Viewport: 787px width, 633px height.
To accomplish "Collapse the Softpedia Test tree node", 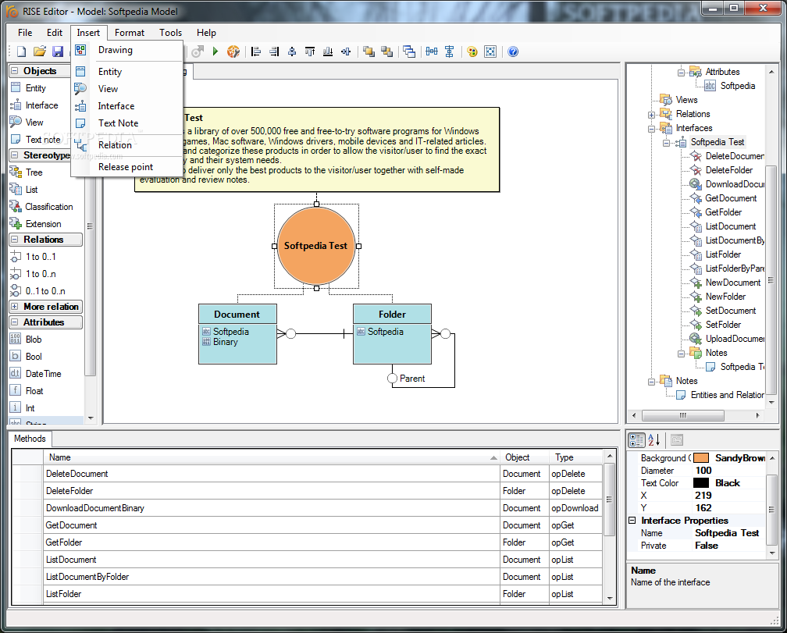I will tap(667, 143).
